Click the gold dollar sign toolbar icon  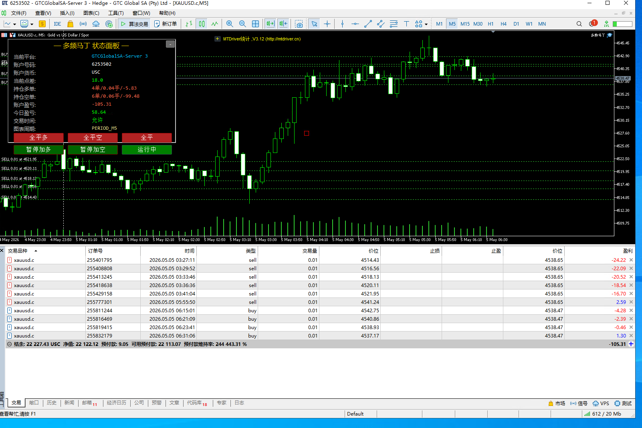[x=42, y=24]
